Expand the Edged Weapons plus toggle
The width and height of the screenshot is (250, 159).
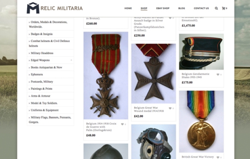click(71, 60)
